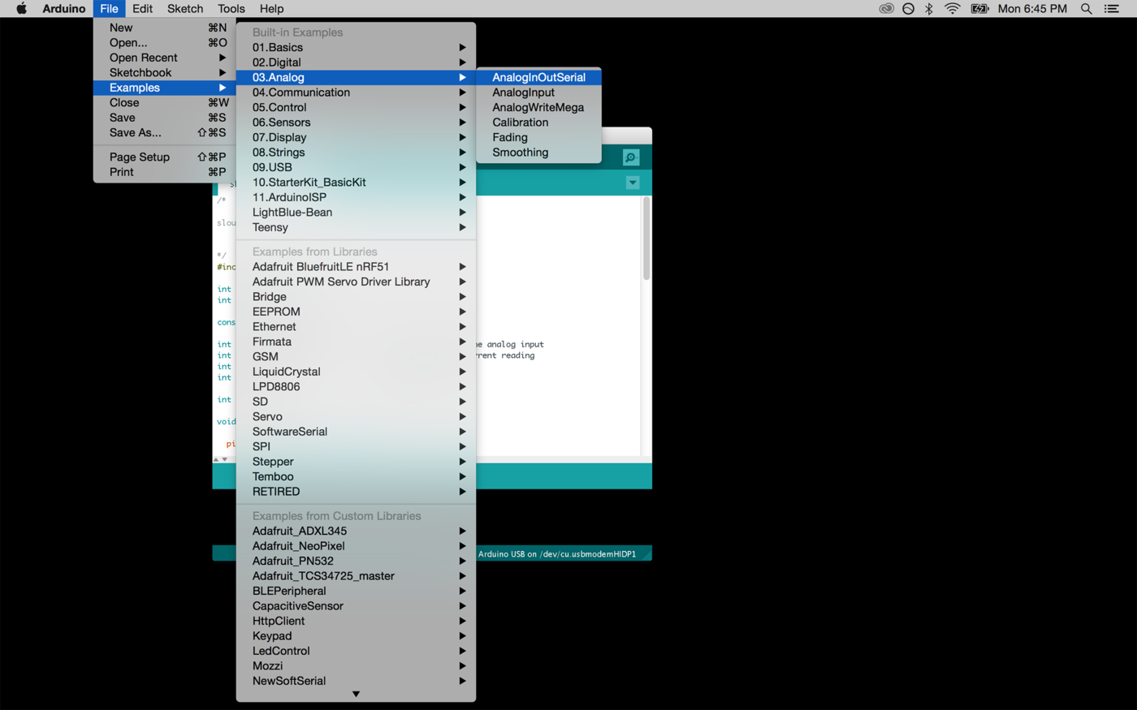
Task: Expand the Keypad custom examples
Action: pos(356,636)
